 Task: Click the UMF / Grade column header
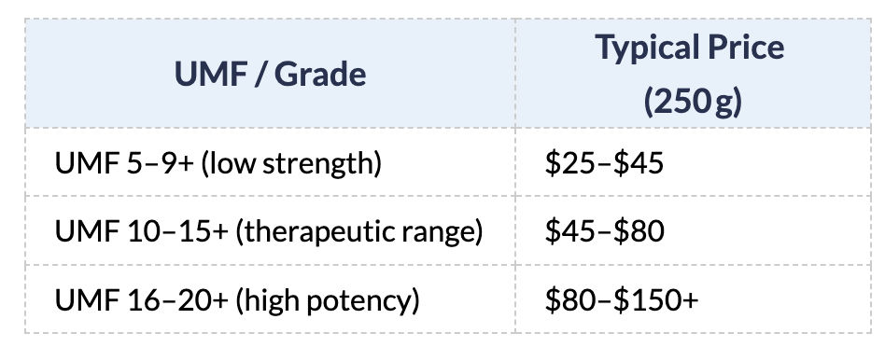click(x=270, y=74)
